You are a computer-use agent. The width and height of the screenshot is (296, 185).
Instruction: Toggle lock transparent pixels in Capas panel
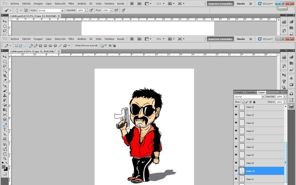coord(243,102)
